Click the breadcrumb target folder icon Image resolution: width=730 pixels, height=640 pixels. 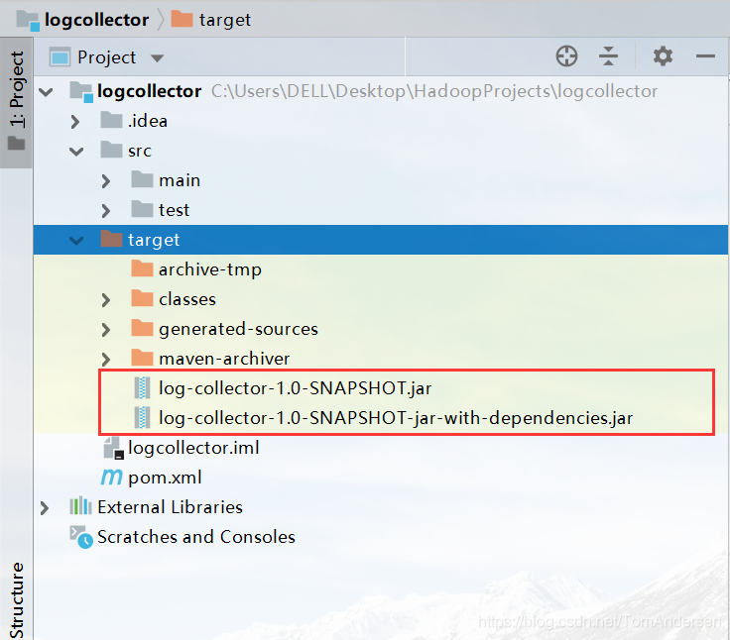point(182,19)
